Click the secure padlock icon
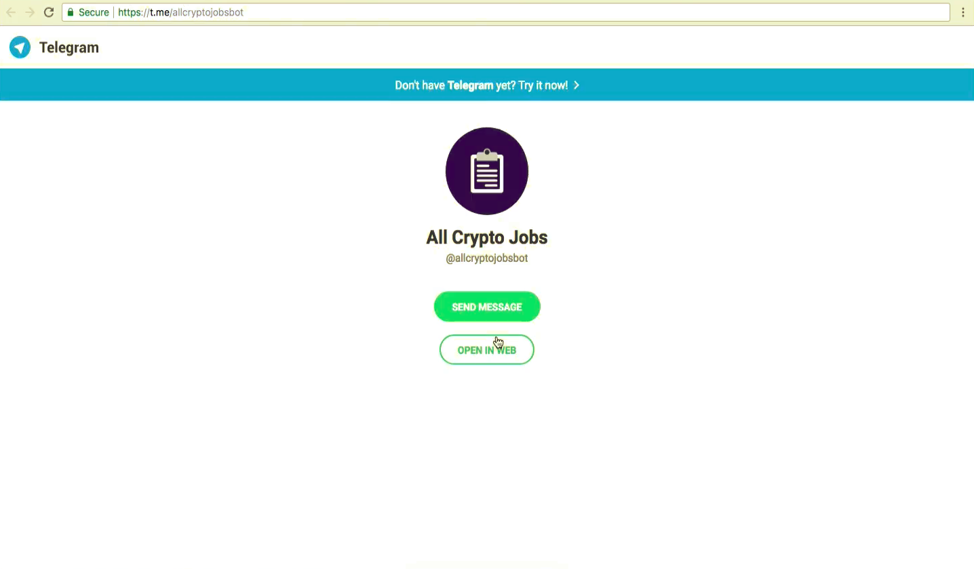974x569 pixels. 71,12
